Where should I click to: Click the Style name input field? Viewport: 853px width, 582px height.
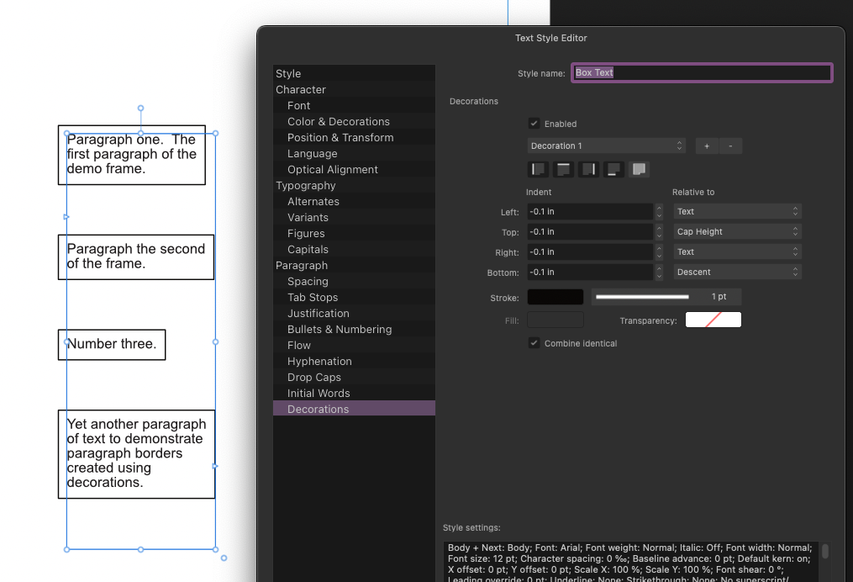[702, 72]
